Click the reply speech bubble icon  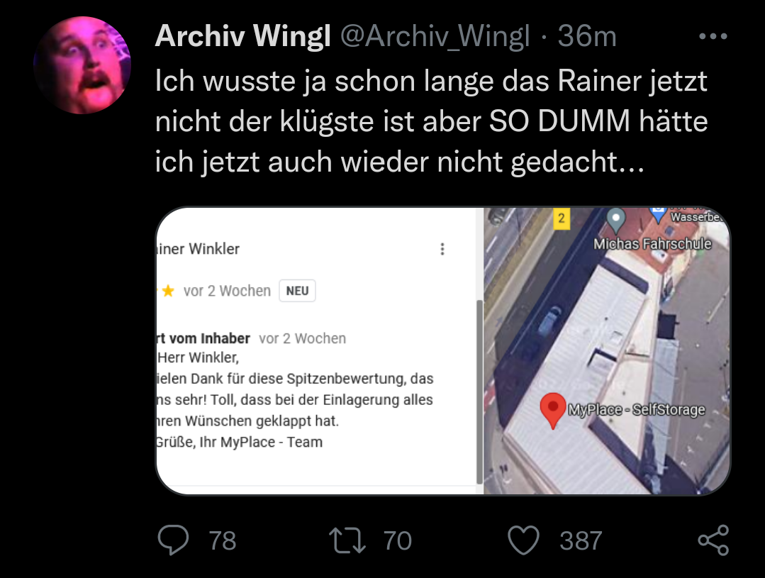173,540
